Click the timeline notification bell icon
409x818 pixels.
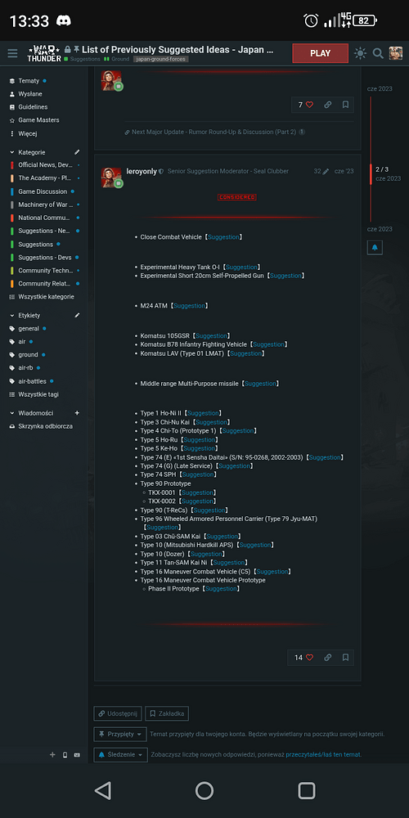(375, 247)
